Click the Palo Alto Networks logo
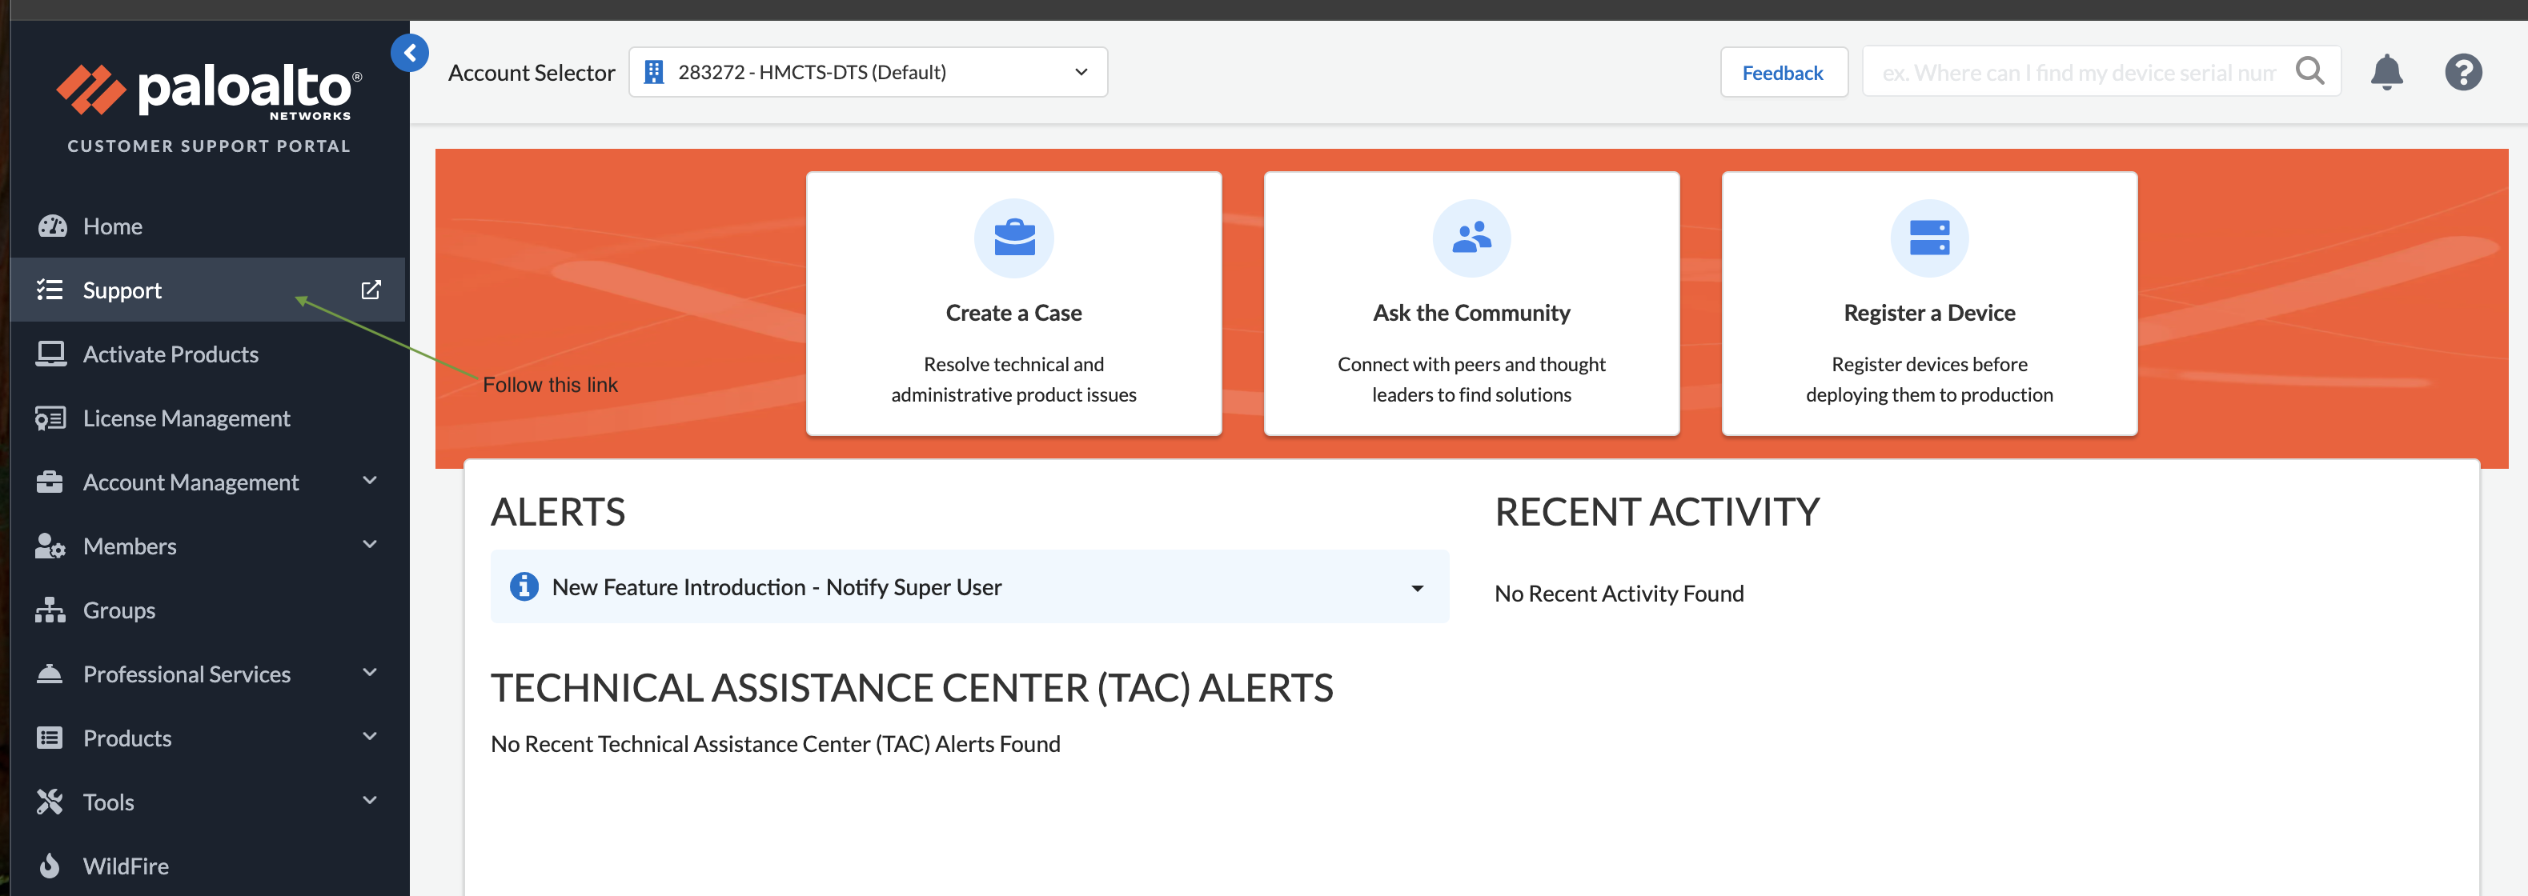Image resolution: width=2528 pixels, height=896 pixels. (208, 92)
